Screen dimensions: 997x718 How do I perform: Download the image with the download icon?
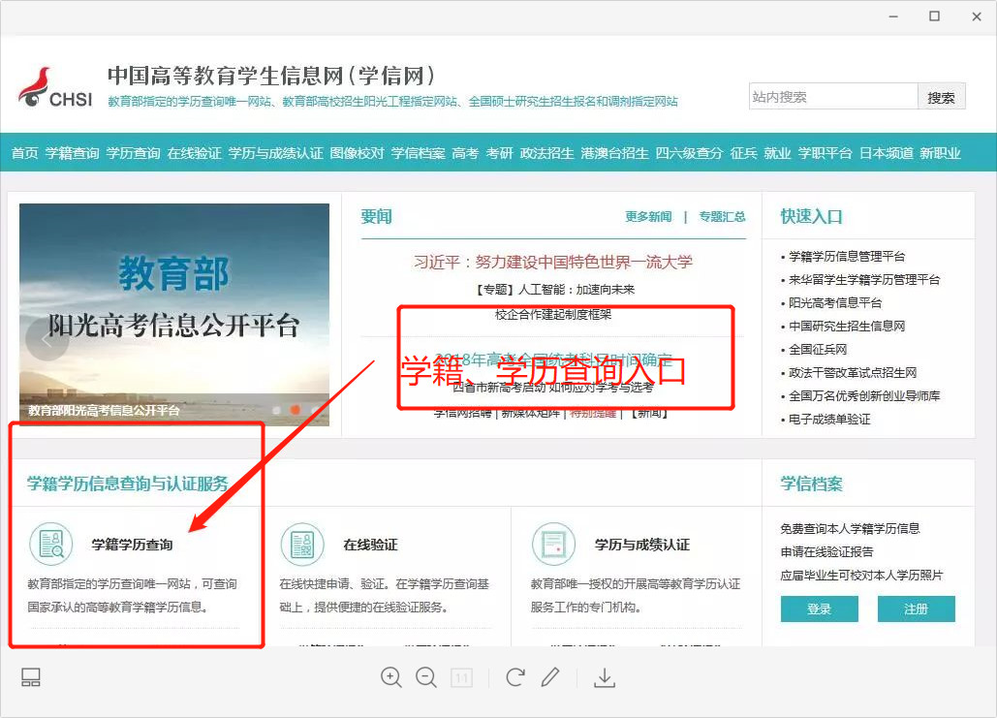coord(605,677)
